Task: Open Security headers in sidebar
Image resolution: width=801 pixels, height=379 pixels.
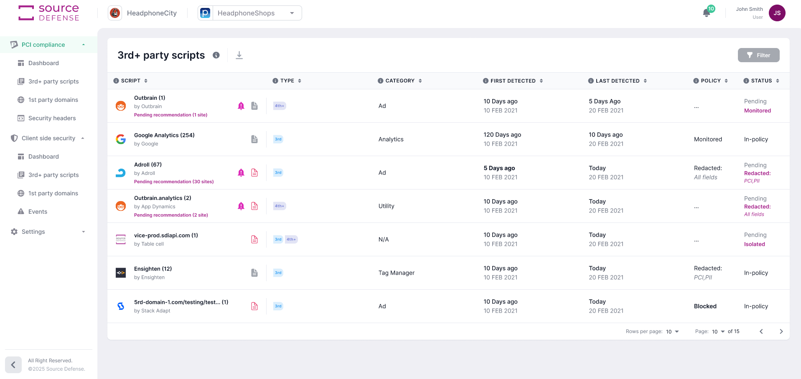Action: click(x=52, y=118)
